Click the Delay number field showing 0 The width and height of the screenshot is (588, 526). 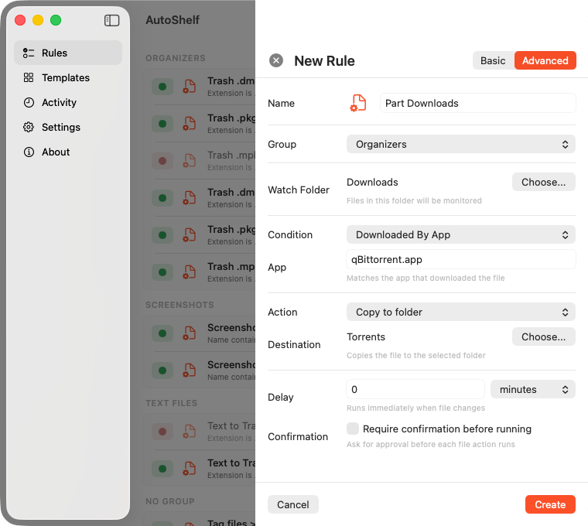pos(415,390)
